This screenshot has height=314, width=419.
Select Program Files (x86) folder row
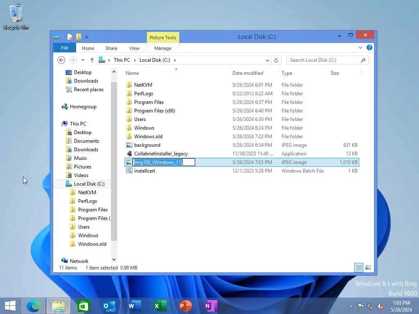tap(242, 110)
